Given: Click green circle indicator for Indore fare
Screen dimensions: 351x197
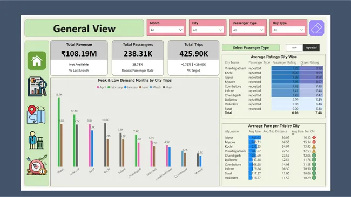Looking at the screenshot, I should (x=314, y=168).
